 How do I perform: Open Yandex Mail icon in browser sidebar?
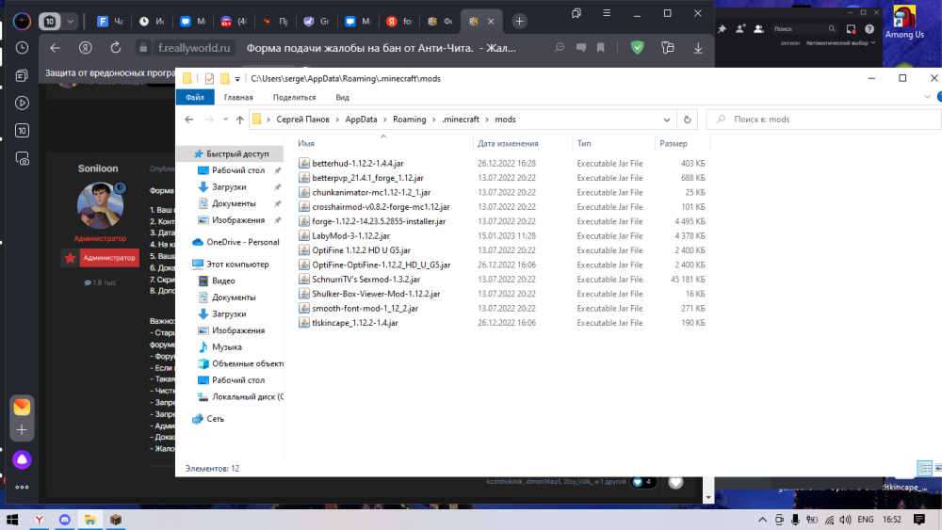[x=23, y=407]
